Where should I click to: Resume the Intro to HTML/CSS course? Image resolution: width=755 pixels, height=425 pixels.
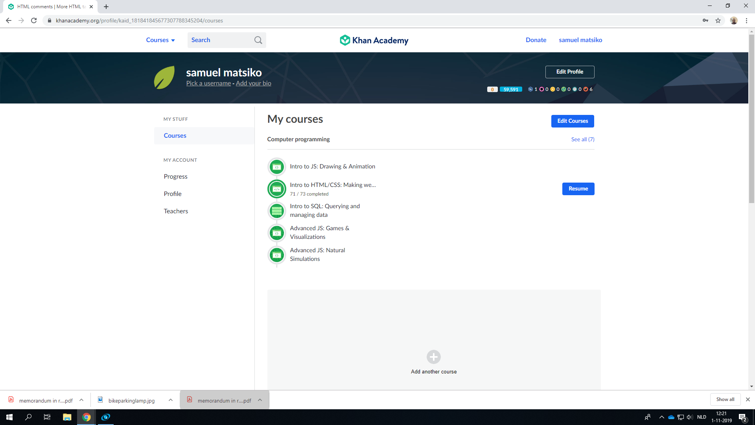point(578,189)
